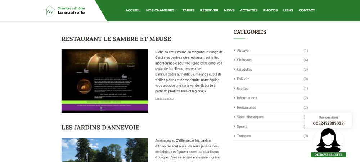This screenshot has width=360, height=162.
Task: Open Restaurant Le Sambre et Meuse heading
Action: [116, 39]
